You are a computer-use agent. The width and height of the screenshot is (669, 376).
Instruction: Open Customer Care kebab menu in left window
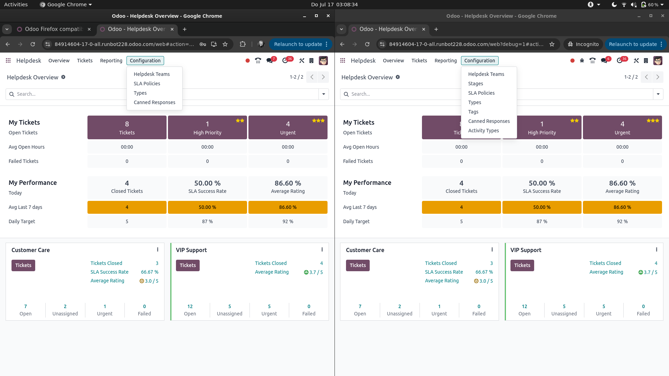coord(157,250)
